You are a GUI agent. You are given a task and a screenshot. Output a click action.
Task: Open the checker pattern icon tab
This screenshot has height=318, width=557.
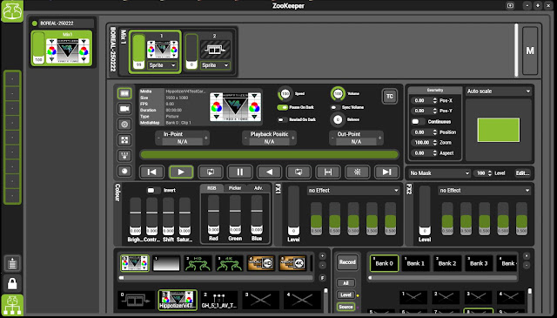click(x=124, y=140)
